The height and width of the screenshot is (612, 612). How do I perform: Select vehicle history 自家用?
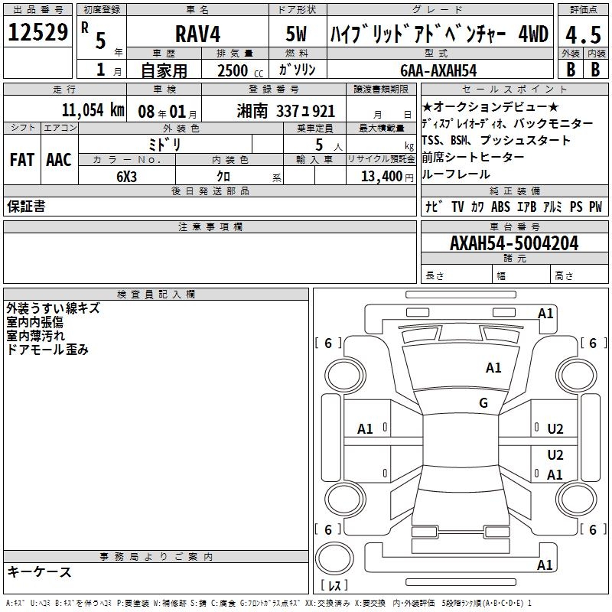click(164, 70)
